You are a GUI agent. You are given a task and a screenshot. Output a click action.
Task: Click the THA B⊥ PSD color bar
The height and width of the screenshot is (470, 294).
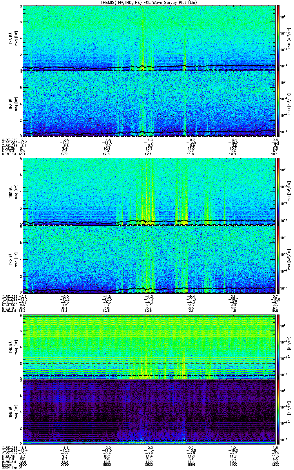point(278,38)
